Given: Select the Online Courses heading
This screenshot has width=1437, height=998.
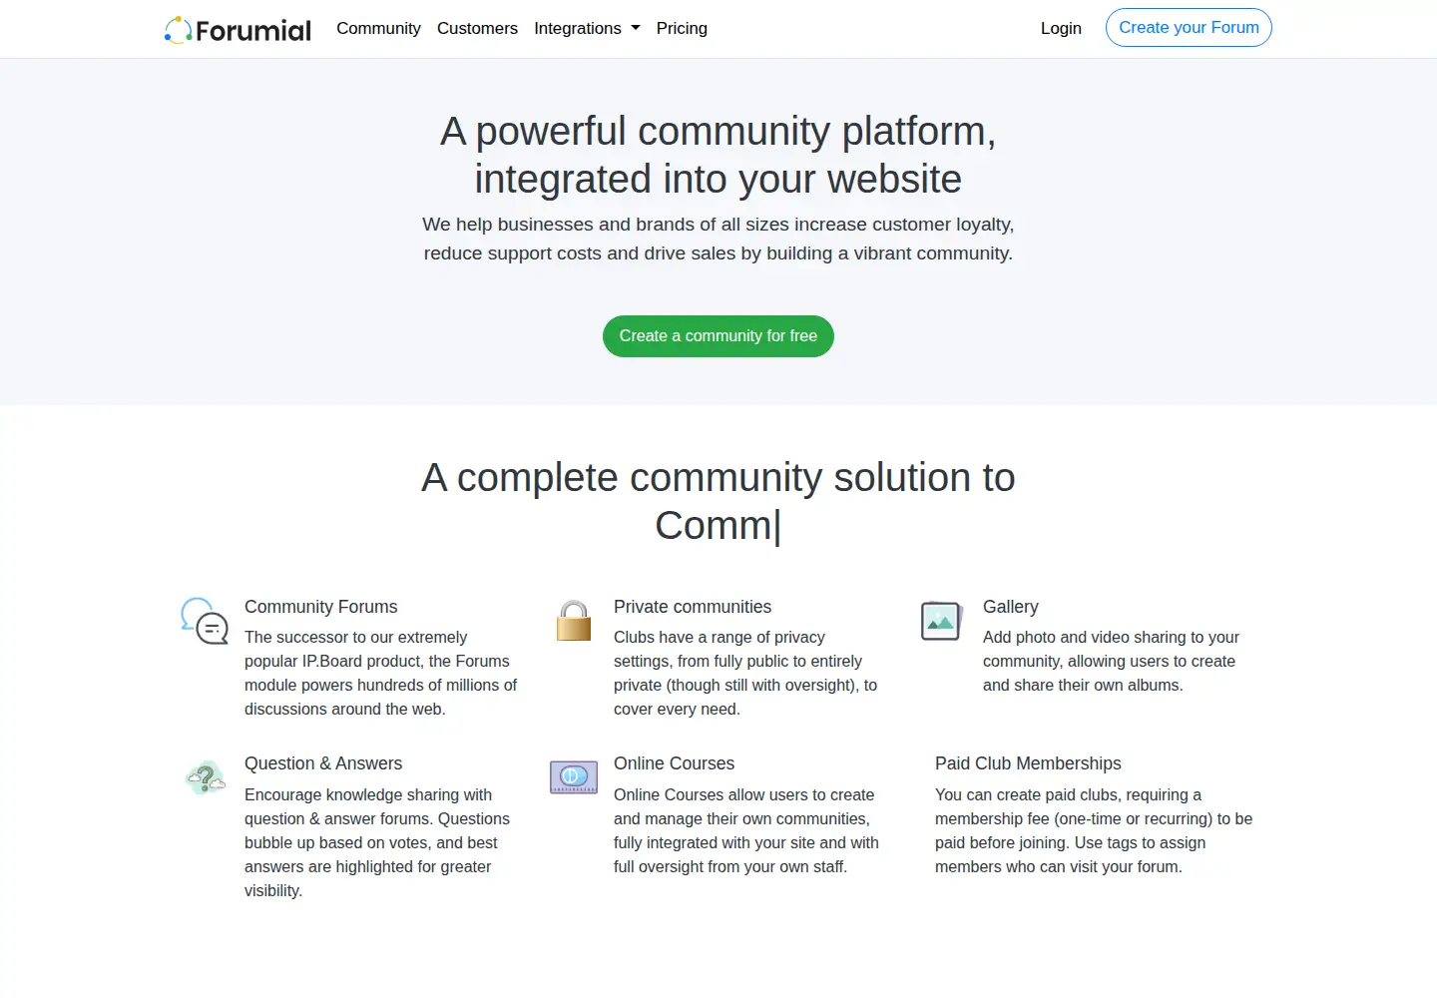Looking at the screenshot, I should pyautogui.click(x=674, y=763).
